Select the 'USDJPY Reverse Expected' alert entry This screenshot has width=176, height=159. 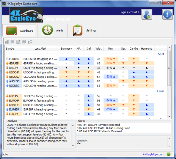(x=98, y=125)
